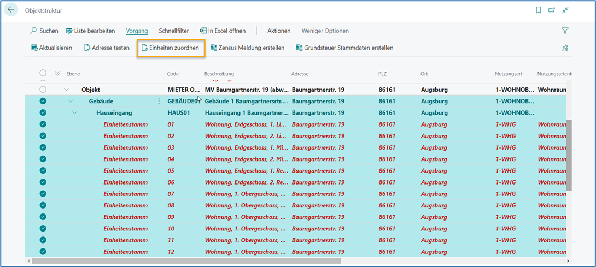Open the Vorgang menu tab
This screenshot has height=267, width=596.
pos(137,31)
